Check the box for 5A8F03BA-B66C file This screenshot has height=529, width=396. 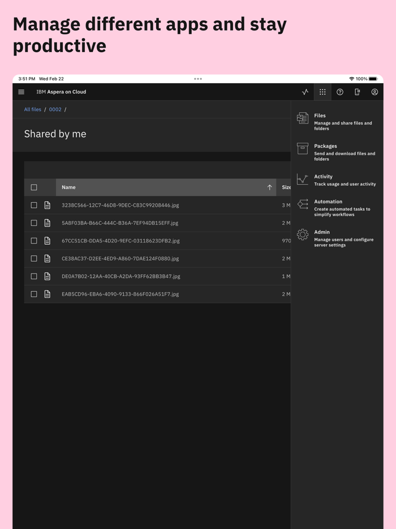[x=34, y=223]
